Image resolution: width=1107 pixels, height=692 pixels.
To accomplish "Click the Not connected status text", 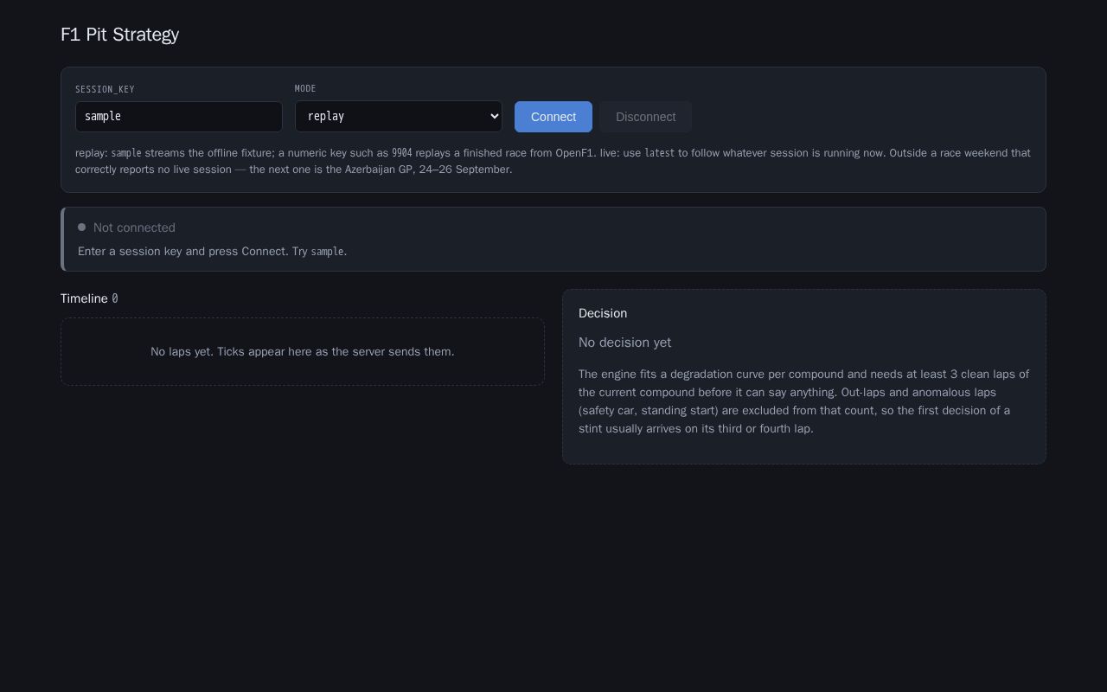I will [x=134, y=227].
